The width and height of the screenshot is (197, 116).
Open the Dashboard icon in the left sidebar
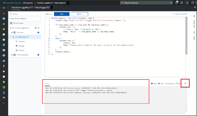click(x=4, y=19)
